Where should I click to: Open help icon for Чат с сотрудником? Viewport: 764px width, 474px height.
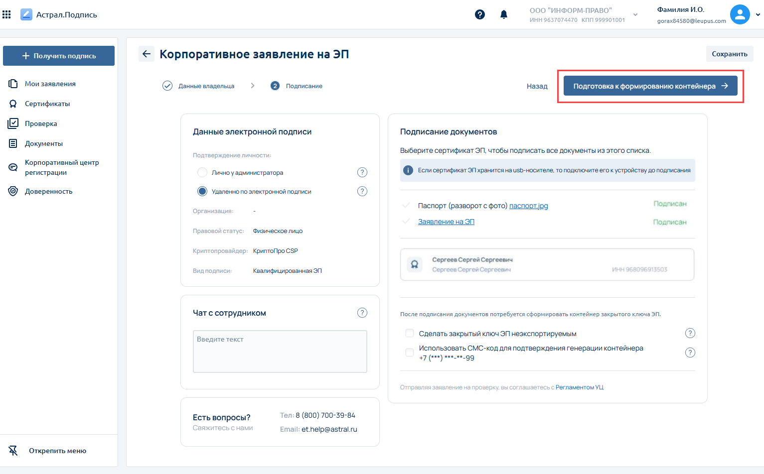pos(362,313)
